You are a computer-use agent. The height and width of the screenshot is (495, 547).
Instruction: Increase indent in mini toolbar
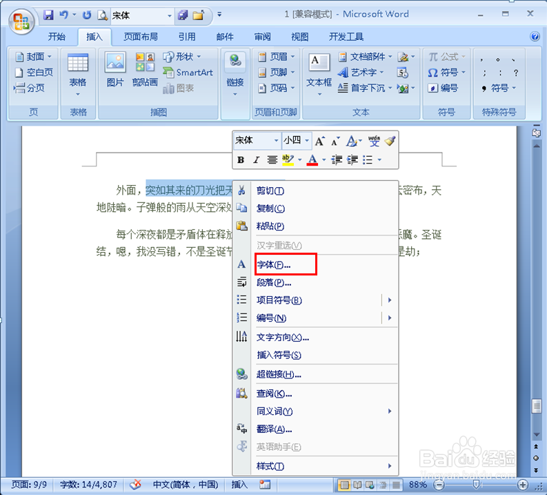coord(352,160)
